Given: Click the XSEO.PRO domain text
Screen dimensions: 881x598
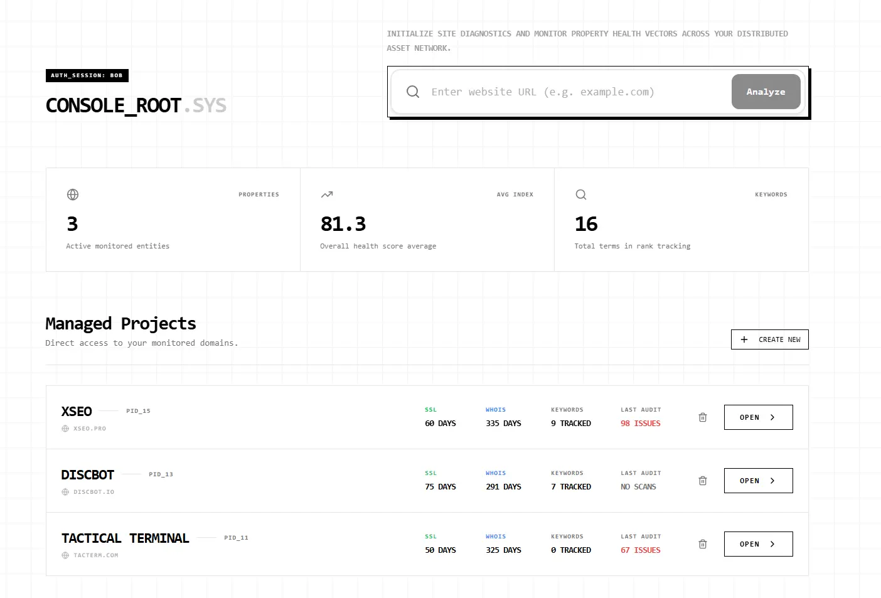Looking at the screenshot, I should point(90,429).
